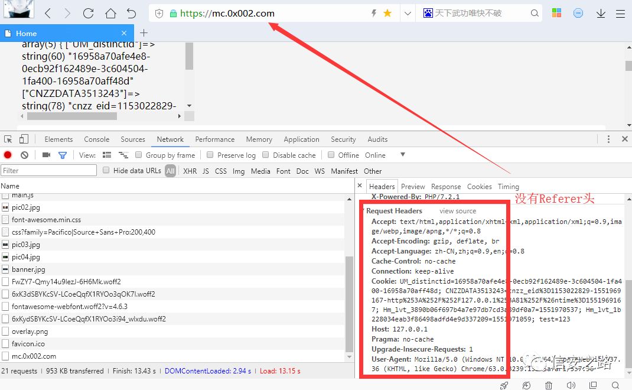The width and height of the screenshot is (632, 390).
Task: Reload the page with the refresh icon
Action: [88, 14]
